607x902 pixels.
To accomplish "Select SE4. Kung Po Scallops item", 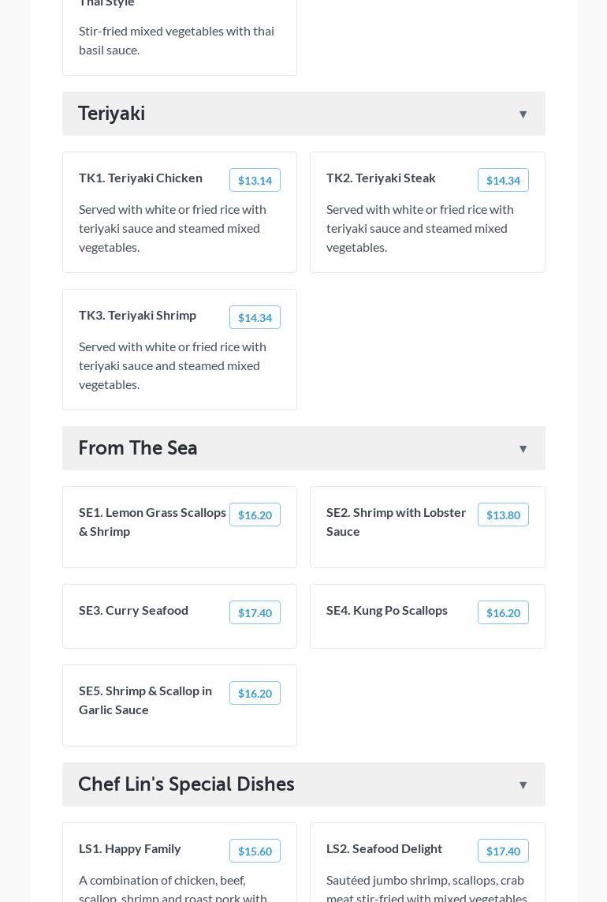I will (x=386, y=610).
